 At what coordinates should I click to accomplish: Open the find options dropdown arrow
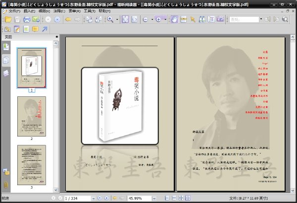(261, 19)
